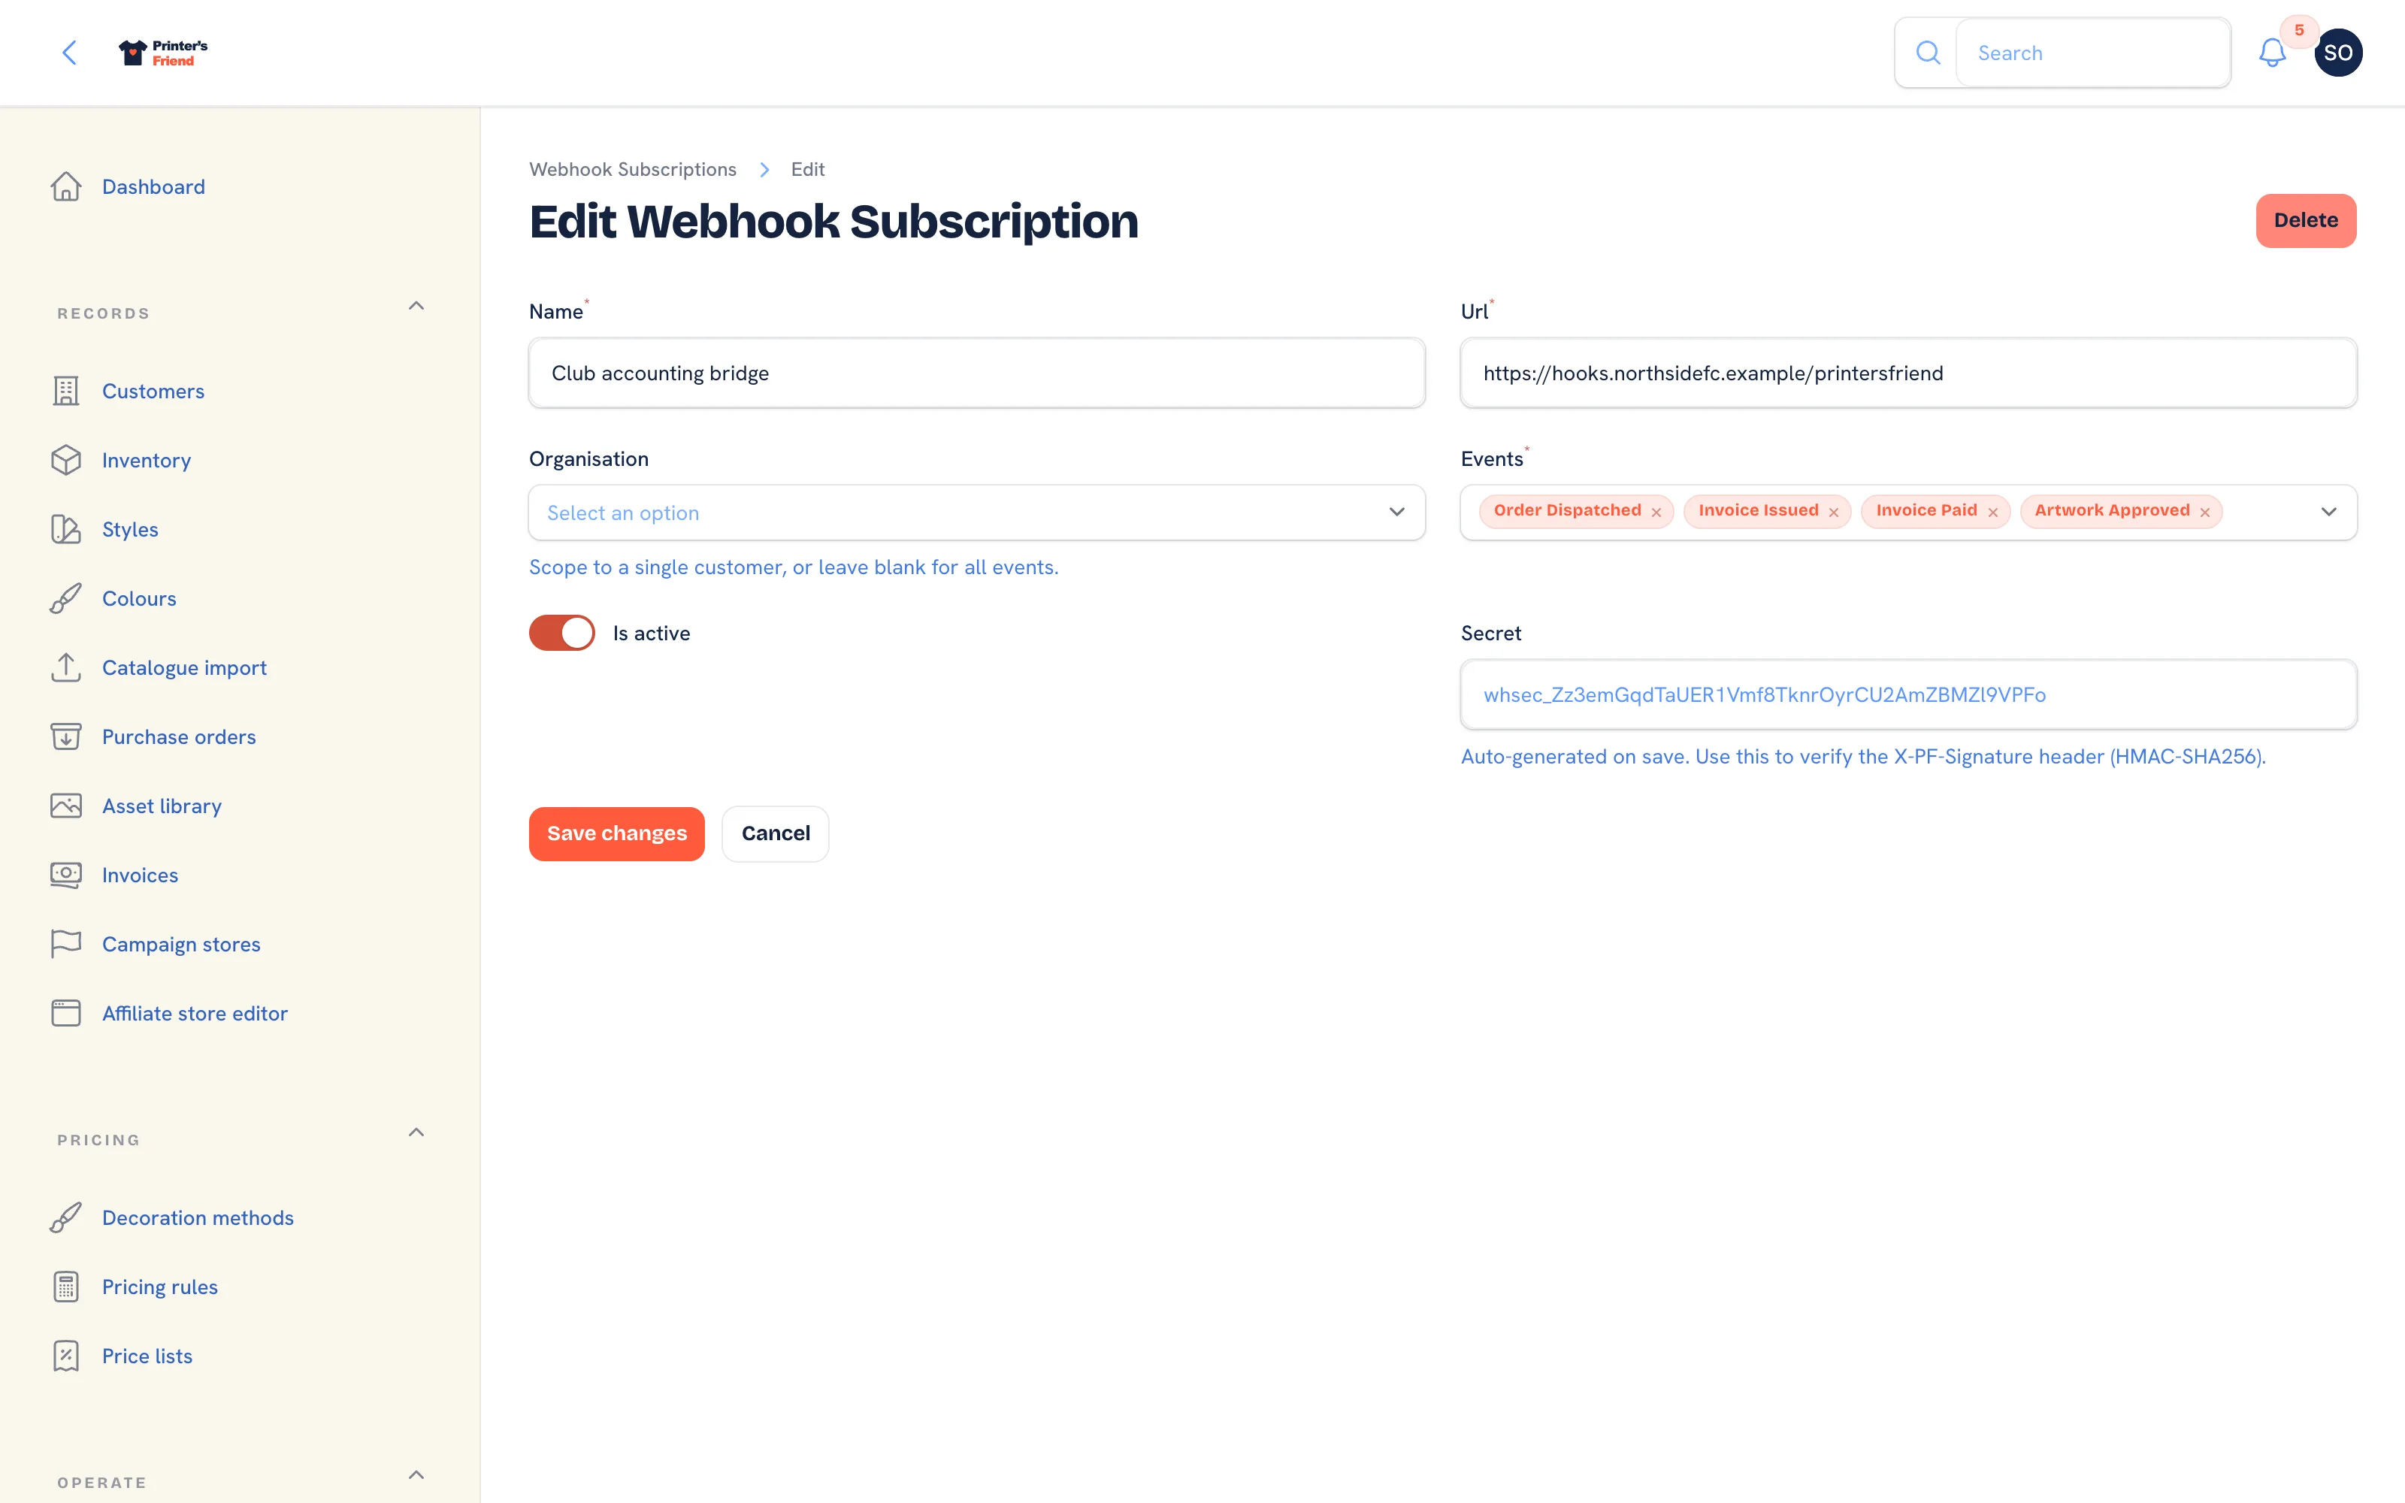The height and width of the screenshot is (1503, 2405).
Task: Open the Printer's Friend logo home
Action: click(x=163, y=53)
